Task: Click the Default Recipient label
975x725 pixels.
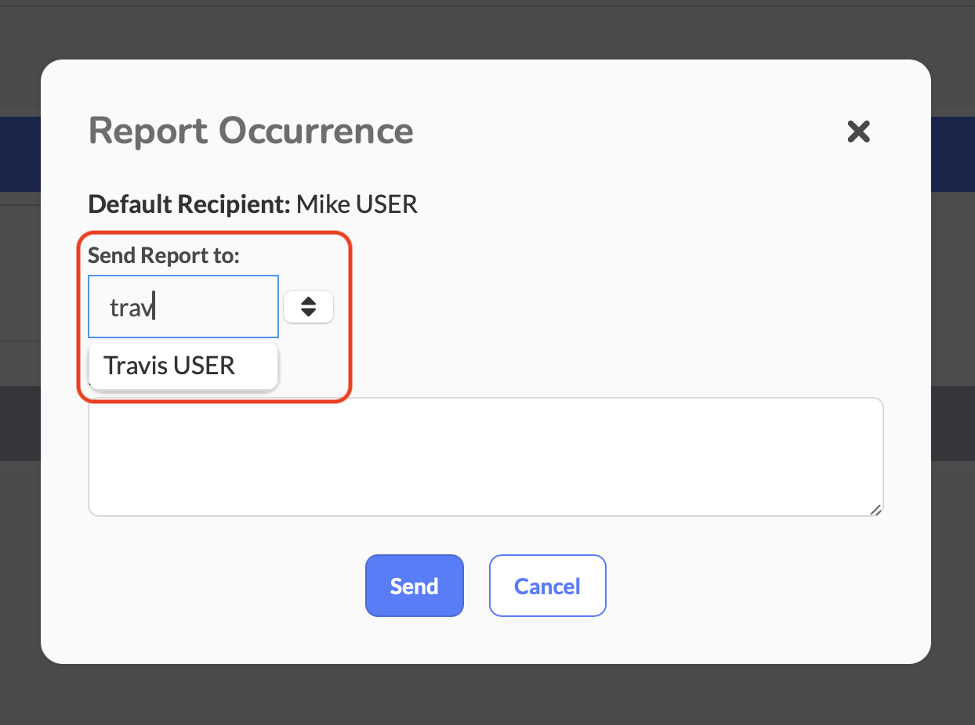Action: (x=189, y=204)
